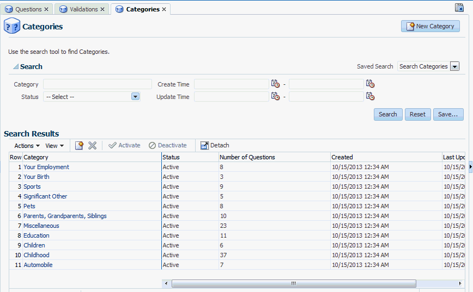
Task: Open the Status dropdown
Action: (136, 97)
